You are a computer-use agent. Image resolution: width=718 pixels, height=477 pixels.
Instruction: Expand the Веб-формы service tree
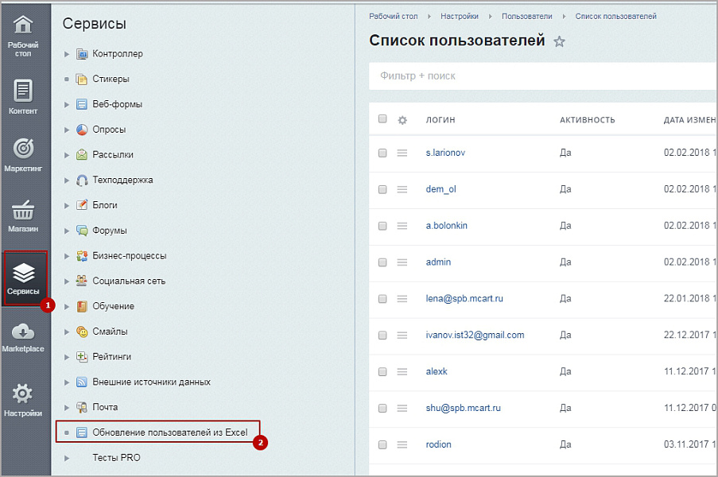point(68,104)
